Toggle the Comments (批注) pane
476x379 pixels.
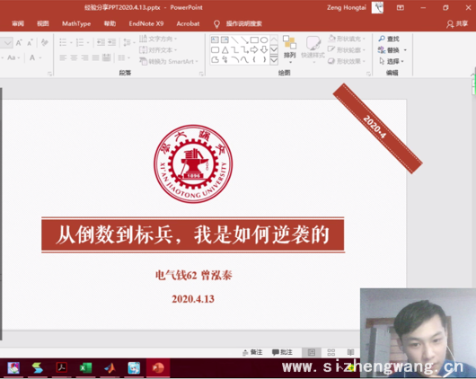coord(282,352)
